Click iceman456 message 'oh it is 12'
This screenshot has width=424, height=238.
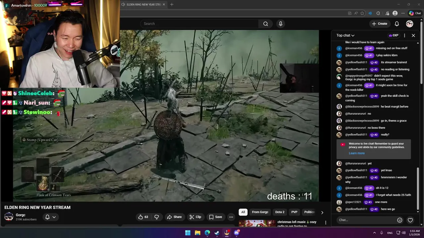[x=382, y=188]
